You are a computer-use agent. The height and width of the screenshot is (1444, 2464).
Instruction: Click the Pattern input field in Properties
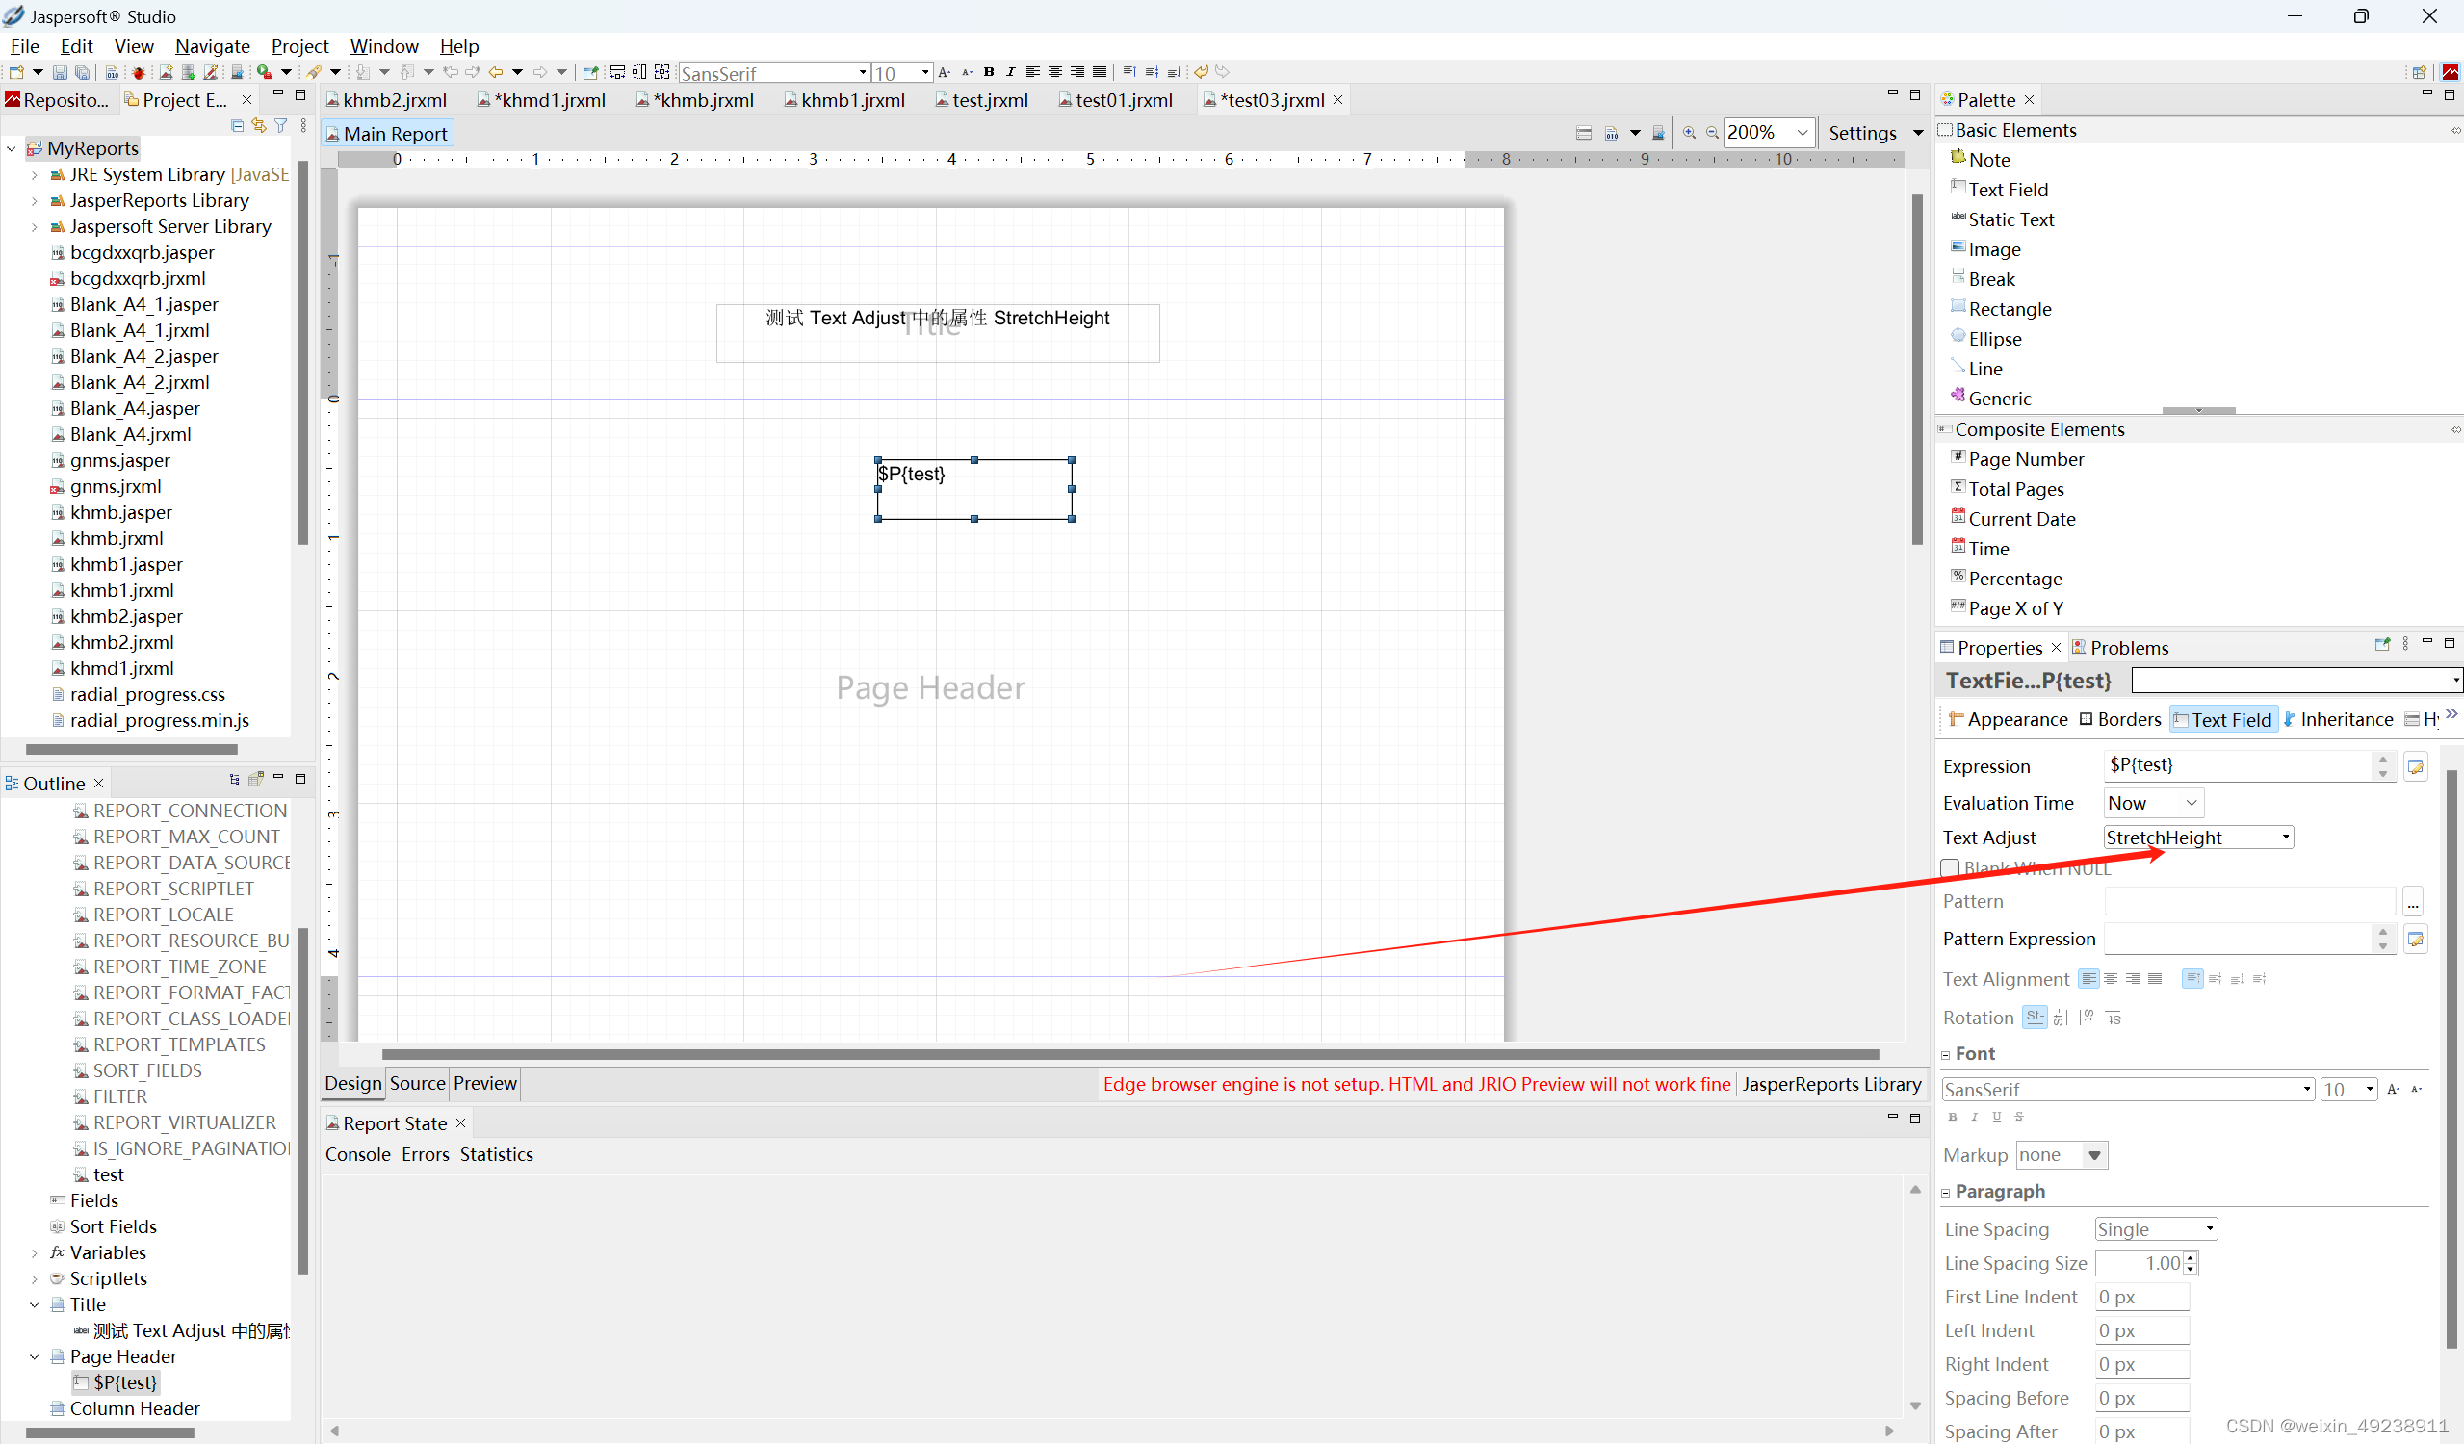(x=2247, y=900)
